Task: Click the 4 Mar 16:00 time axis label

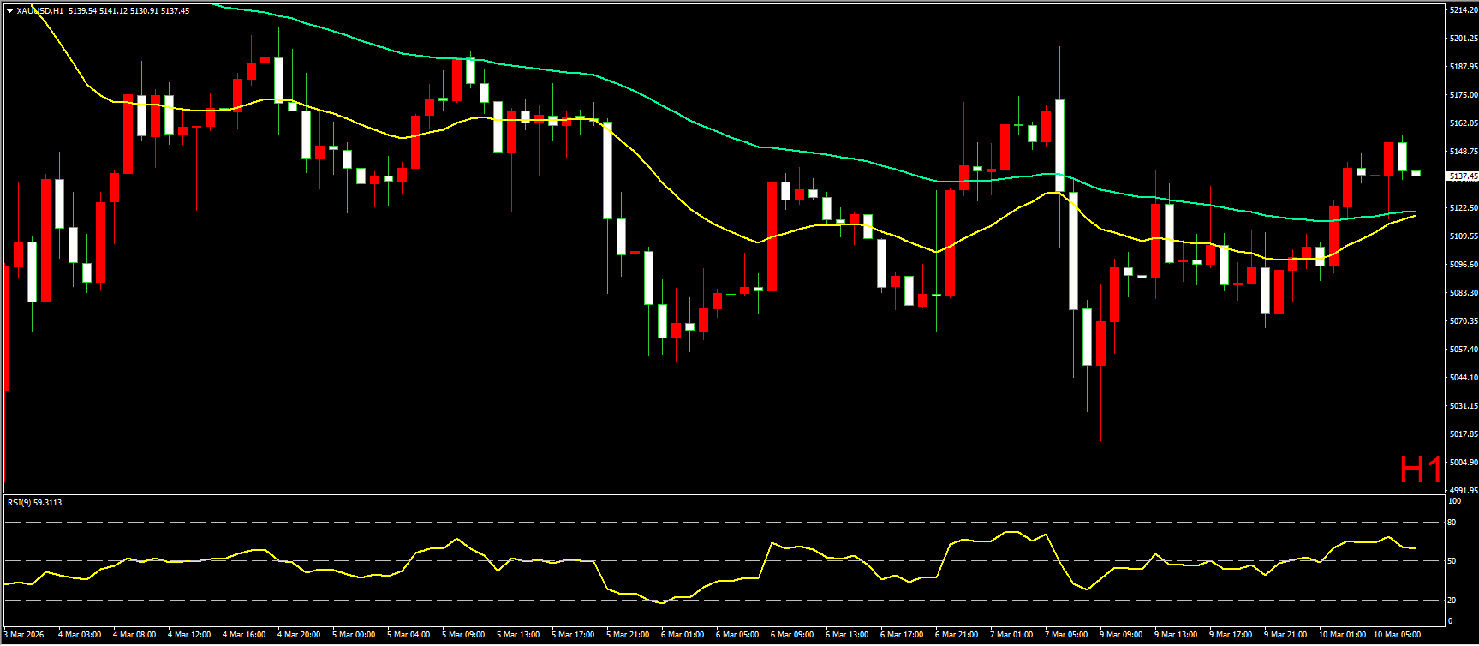Action: click(244, 635)
